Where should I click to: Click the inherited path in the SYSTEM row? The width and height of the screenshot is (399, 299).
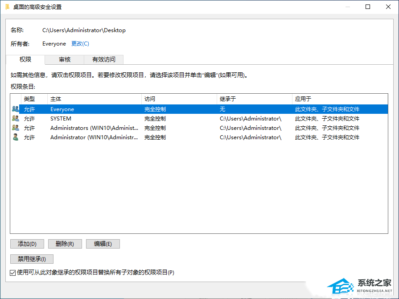click(x=251, y=119)
